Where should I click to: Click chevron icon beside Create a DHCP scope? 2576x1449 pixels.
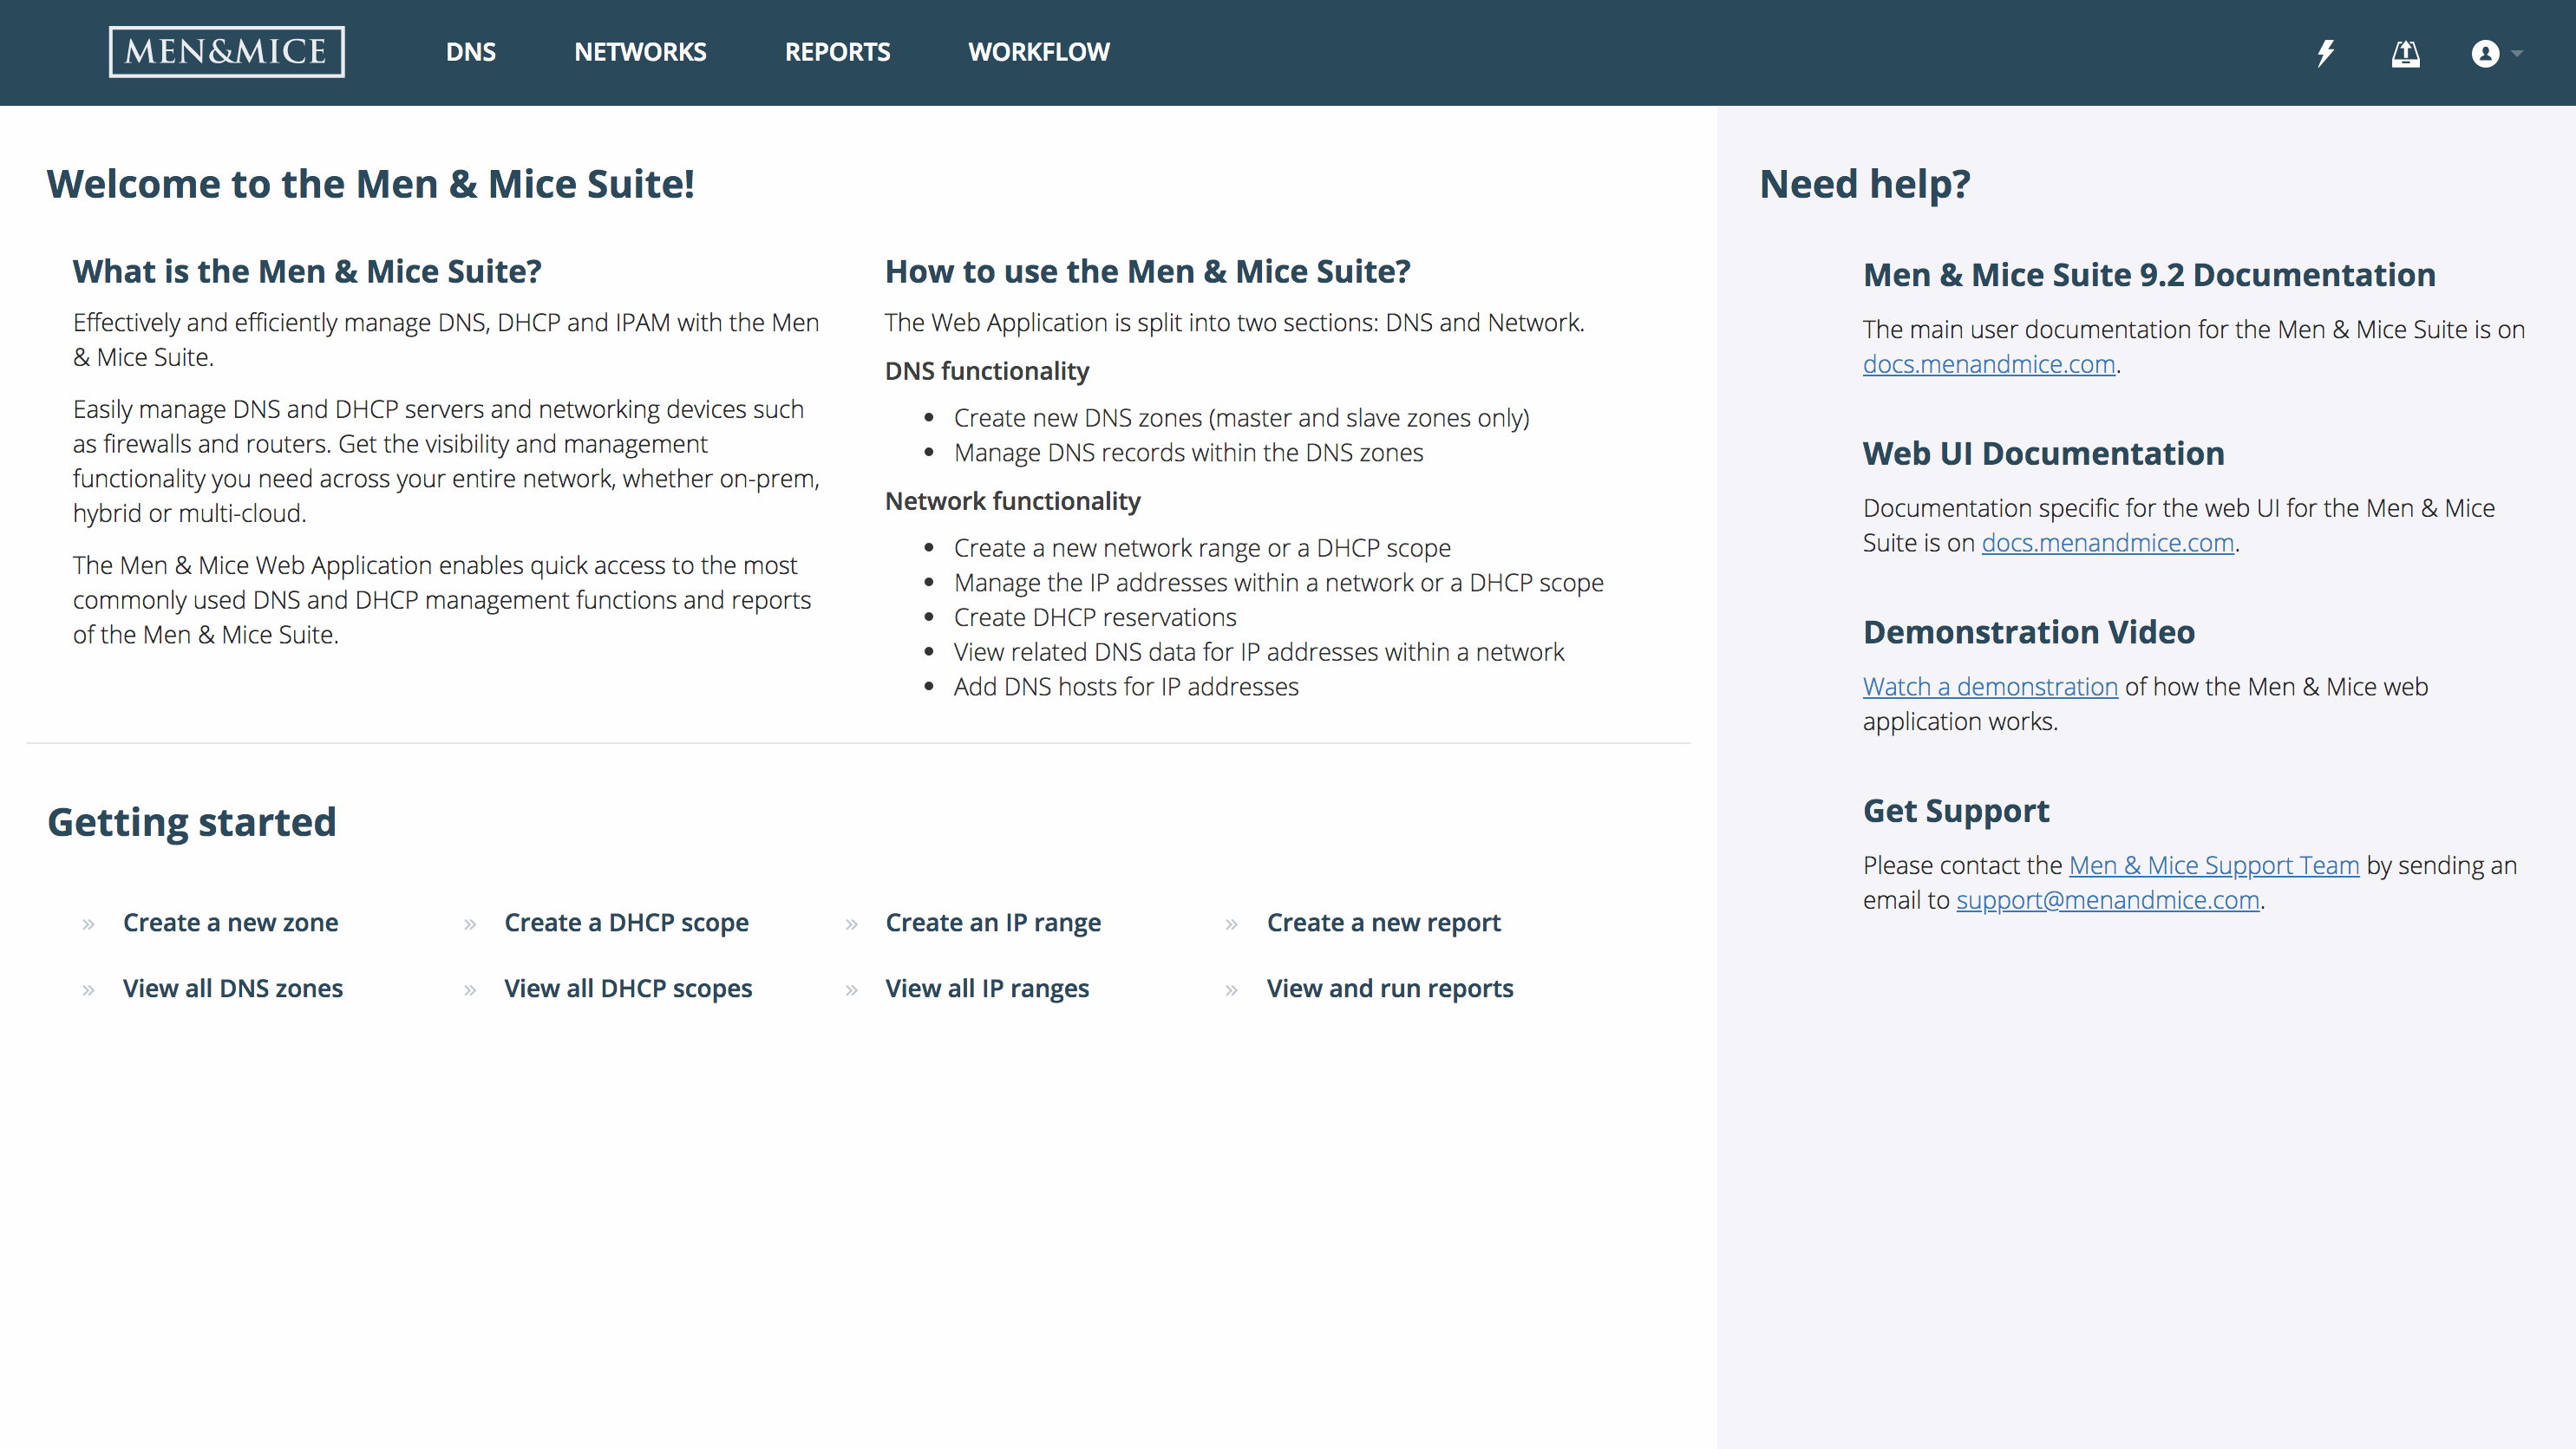(469, 924)
